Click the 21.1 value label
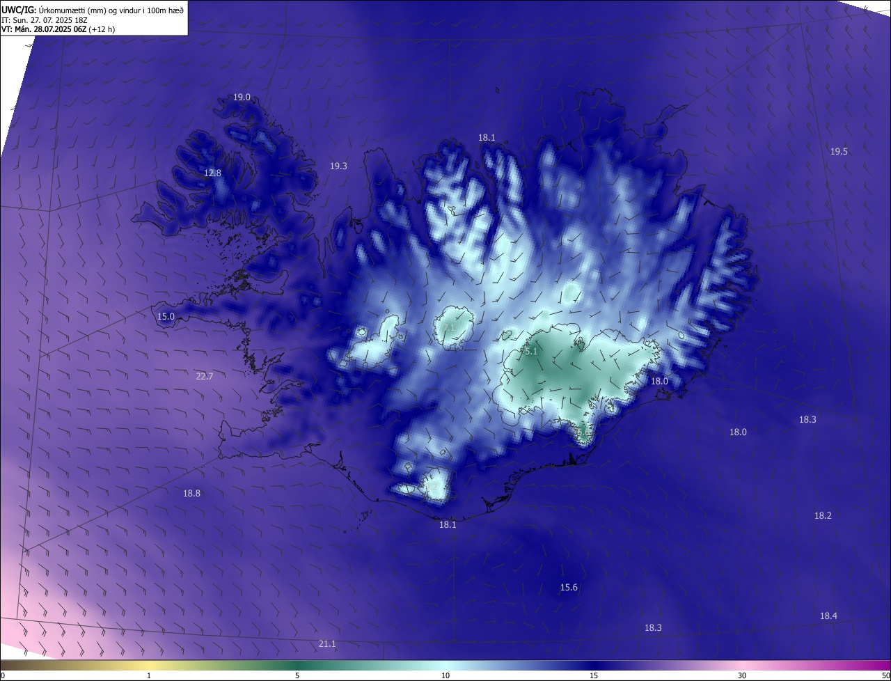Screen dimensions: 891x681 (326, 643)
